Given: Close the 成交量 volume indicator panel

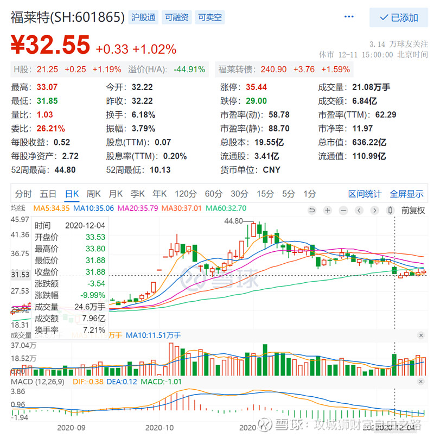Looking at the screenshot, I should pyautogui.click(x=421, y=335).
